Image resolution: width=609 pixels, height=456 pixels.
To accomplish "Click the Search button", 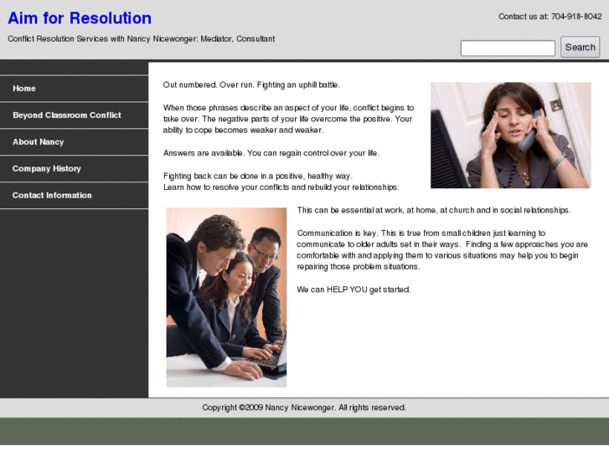I will point(580,48).
